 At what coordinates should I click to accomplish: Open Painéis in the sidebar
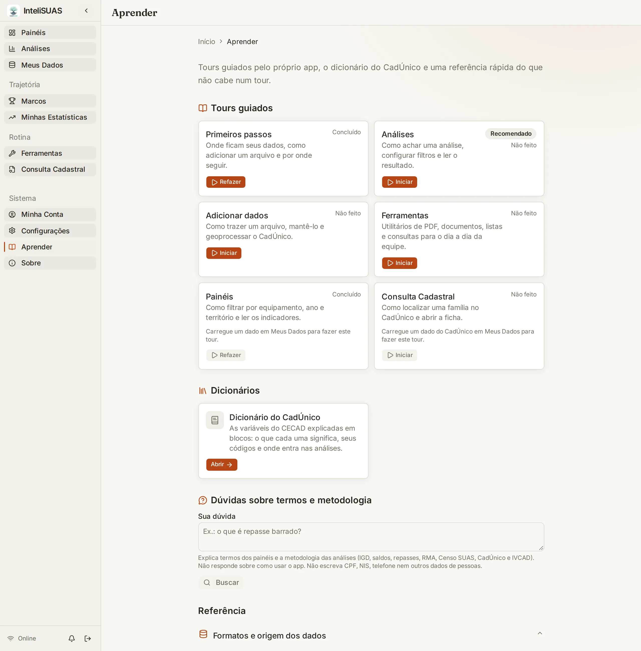coord(50,33)
